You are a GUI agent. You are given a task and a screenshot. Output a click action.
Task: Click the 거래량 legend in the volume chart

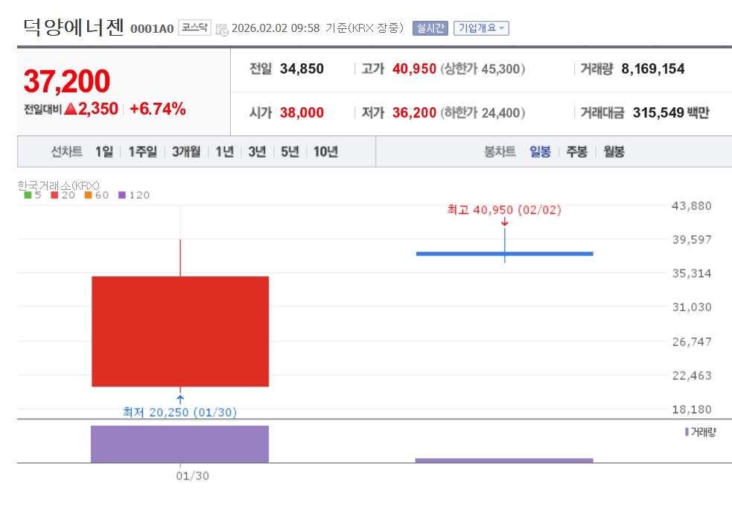700,432
